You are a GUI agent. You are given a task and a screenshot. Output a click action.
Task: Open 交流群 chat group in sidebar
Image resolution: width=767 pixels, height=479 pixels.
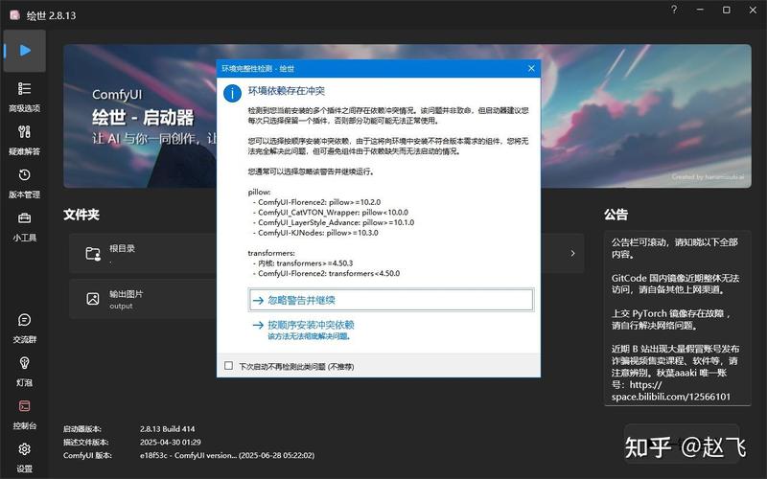(x=25, y=329)
